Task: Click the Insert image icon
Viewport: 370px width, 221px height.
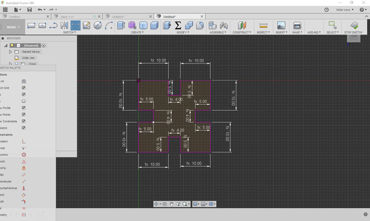Action: pyautogui.click(x=281, y=25)
